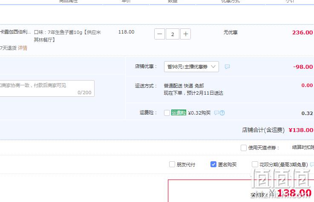Image resolution: width=314 pixels, height=202 pixels.
Task: Click the ¥0.32购买 insurance text
Action: pos(199,113)
